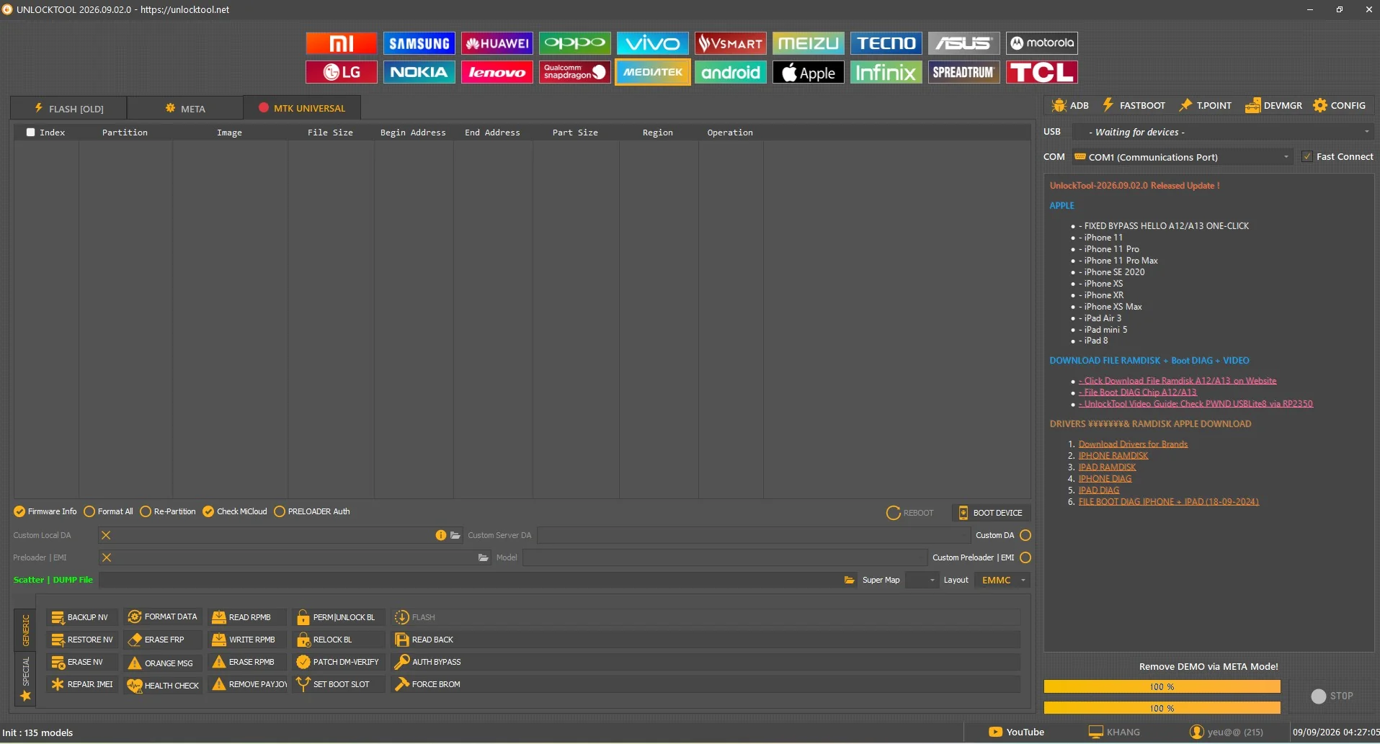Screen dimensions: 1380x744
Task: Select the GENERIC side tab
Action: pos(25,630)
